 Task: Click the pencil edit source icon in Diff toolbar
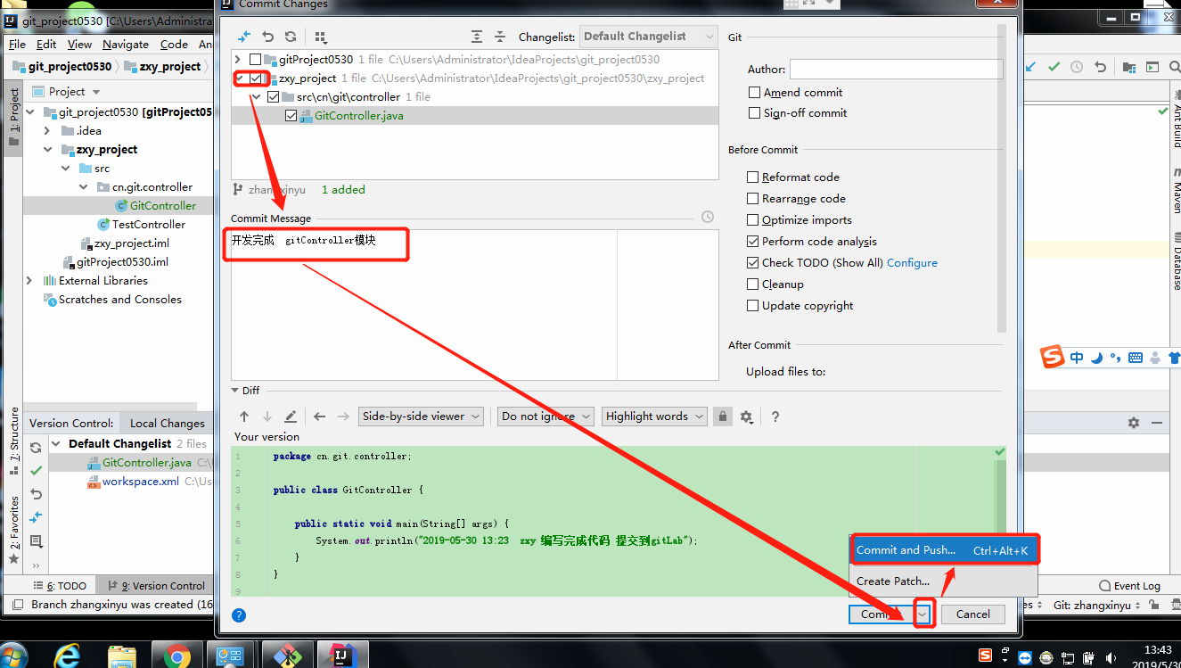pos(291,416)
